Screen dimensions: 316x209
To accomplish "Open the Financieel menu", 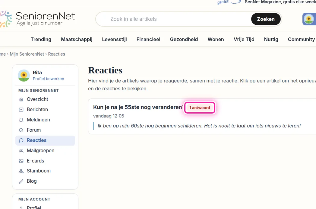I will (x=148, y=39).
